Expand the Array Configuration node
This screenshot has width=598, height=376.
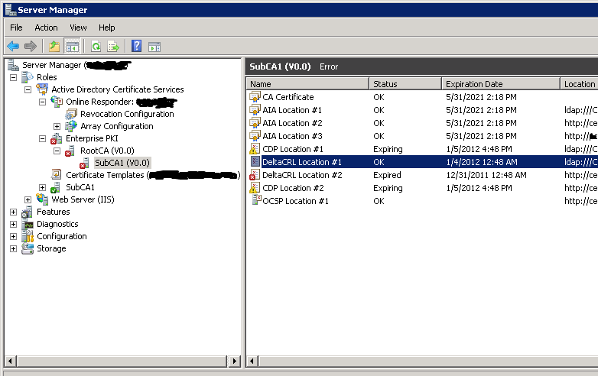pos(57,126)
